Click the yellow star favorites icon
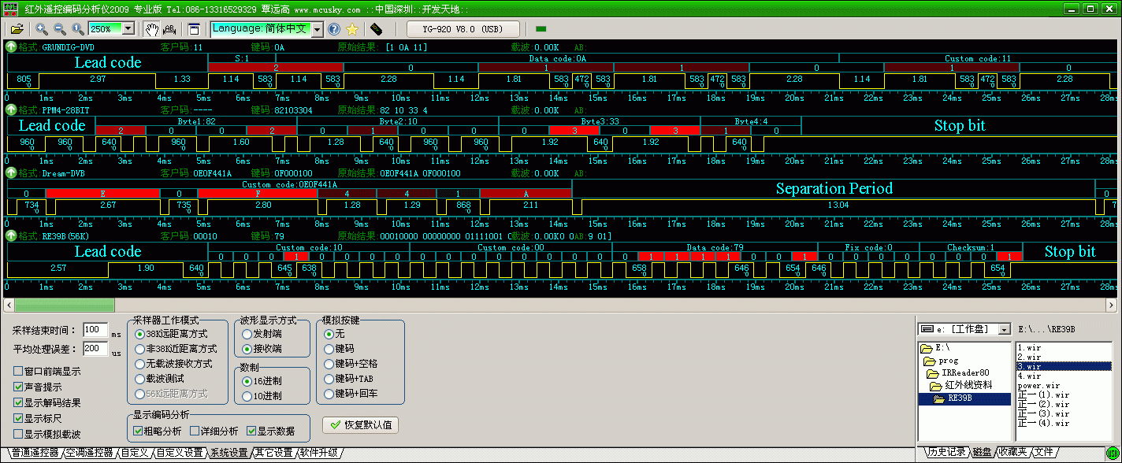The image size is (1122, 463). click(352, 29)
